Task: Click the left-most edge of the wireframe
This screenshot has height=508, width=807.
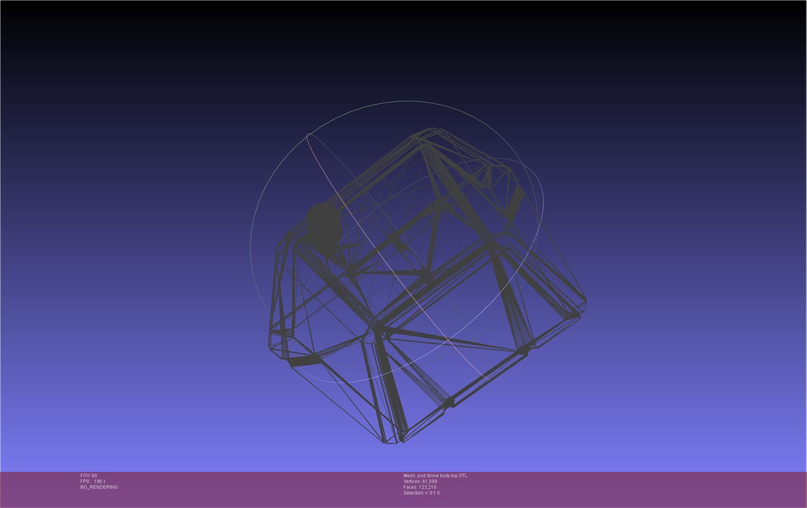Action: pos(269,339)
